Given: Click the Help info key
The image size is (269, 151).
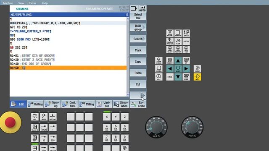Looking at the screenshot, I should click(159, 77).
